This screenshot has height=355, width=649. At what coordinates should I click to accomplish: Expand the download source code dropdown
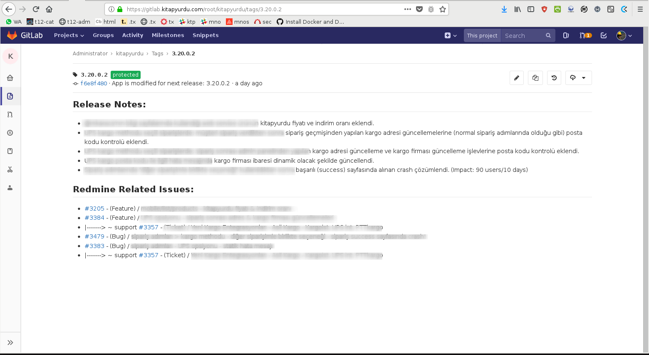pyautogui.click(x=579, y=78)
